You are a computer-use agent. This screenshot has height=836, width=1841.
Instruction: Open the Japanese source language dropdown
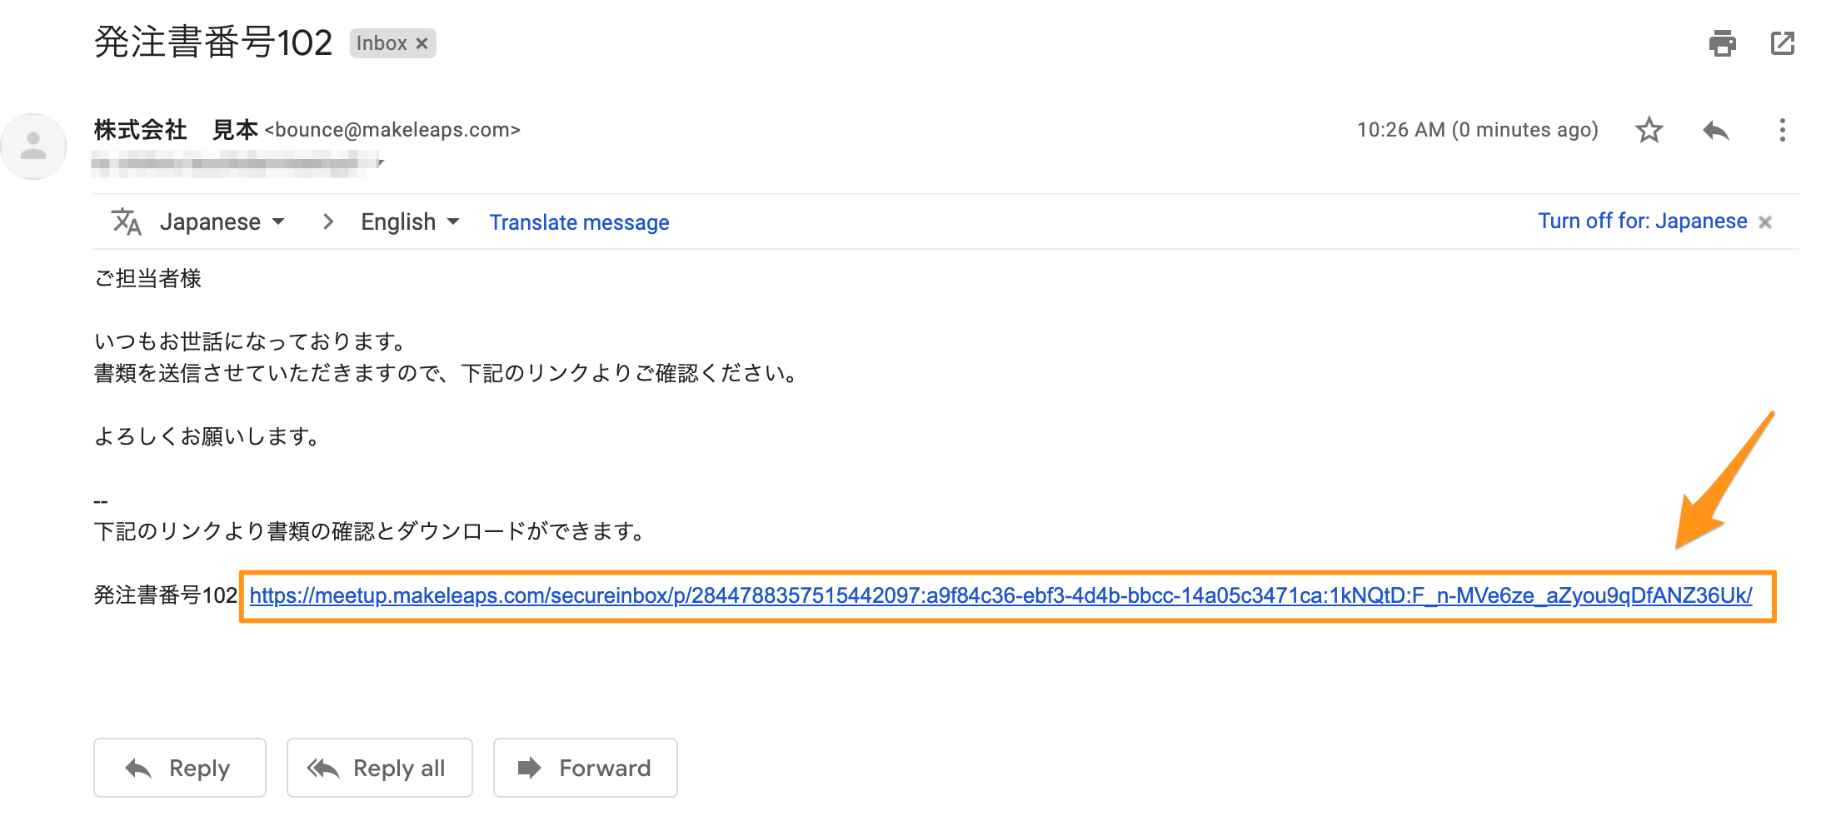[222, 221]
